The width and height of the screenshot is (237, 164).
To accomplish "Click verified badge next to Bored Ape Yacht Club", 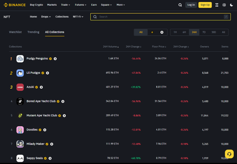I will (x=58, y=101).
